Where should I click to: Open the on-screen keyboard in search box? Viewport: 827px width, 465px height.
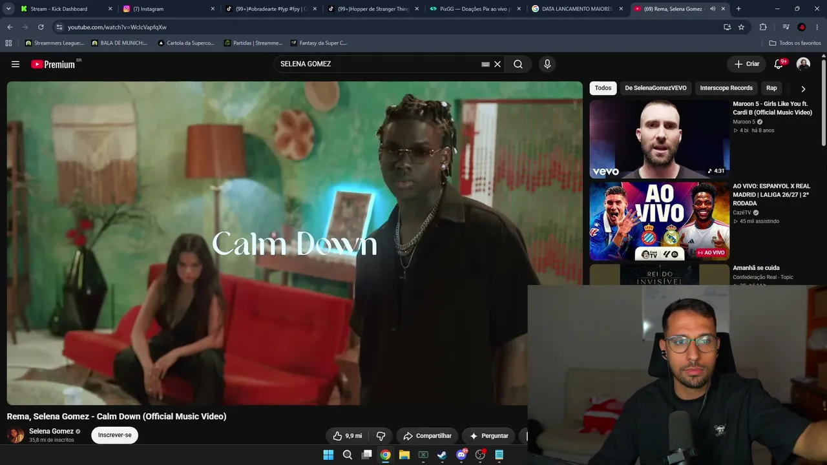tap(485, 64)
